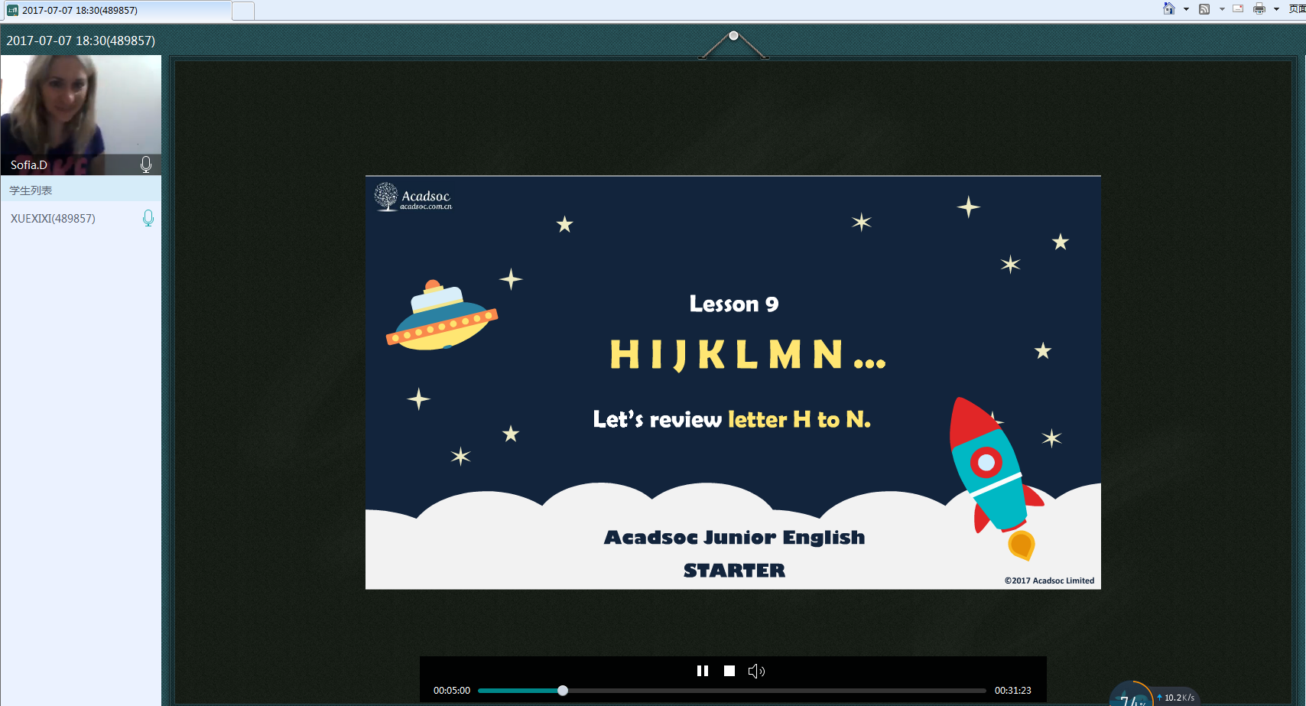Go to the browser Home page icon
Screen dimensions: 1306x706
1169,9
